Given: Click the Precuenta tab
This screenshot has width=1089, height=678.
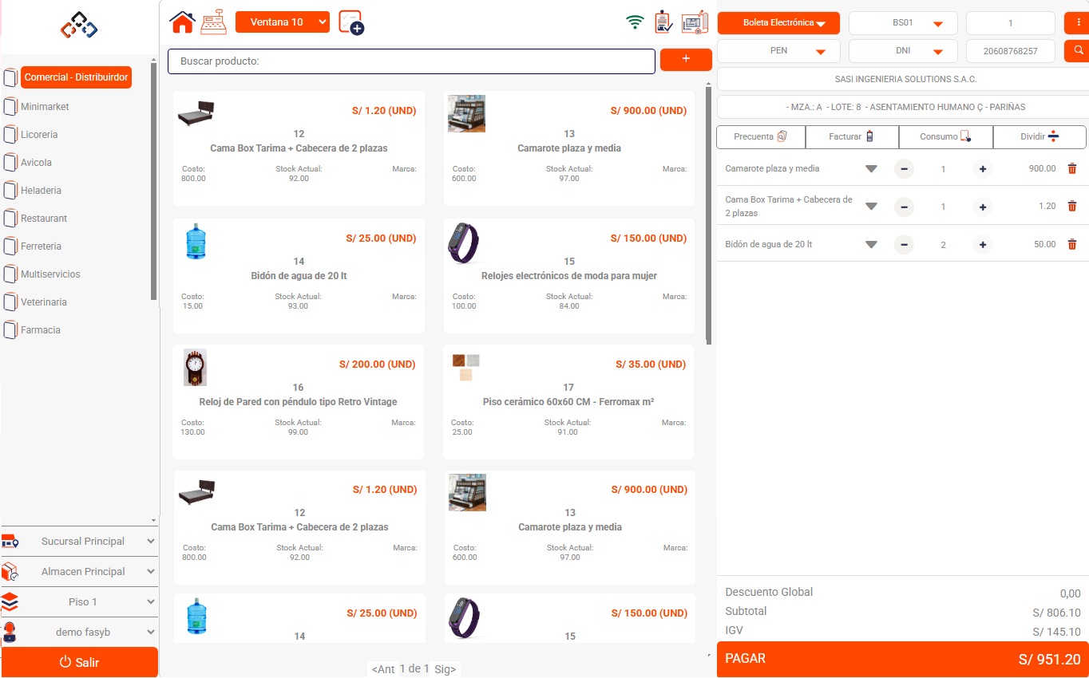Looking at the screenshot, I should point(761,136).
